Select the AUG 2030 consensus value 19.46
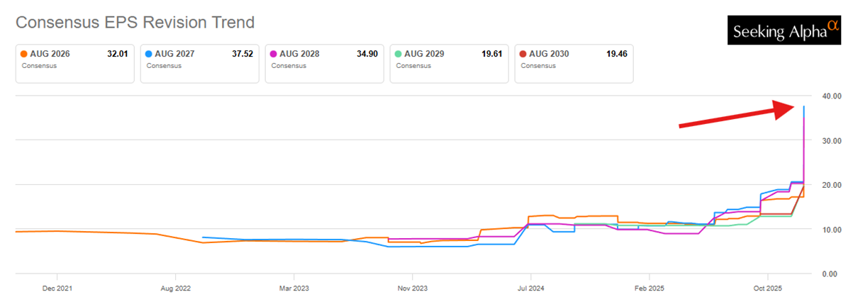 click(617, 54)
